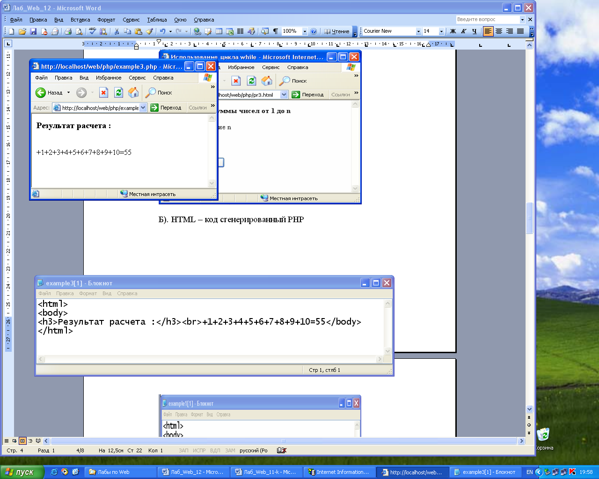The width and height of the screenshot is (599, 479).
Task: Create a new blank Word document
Action: [11, 31]
